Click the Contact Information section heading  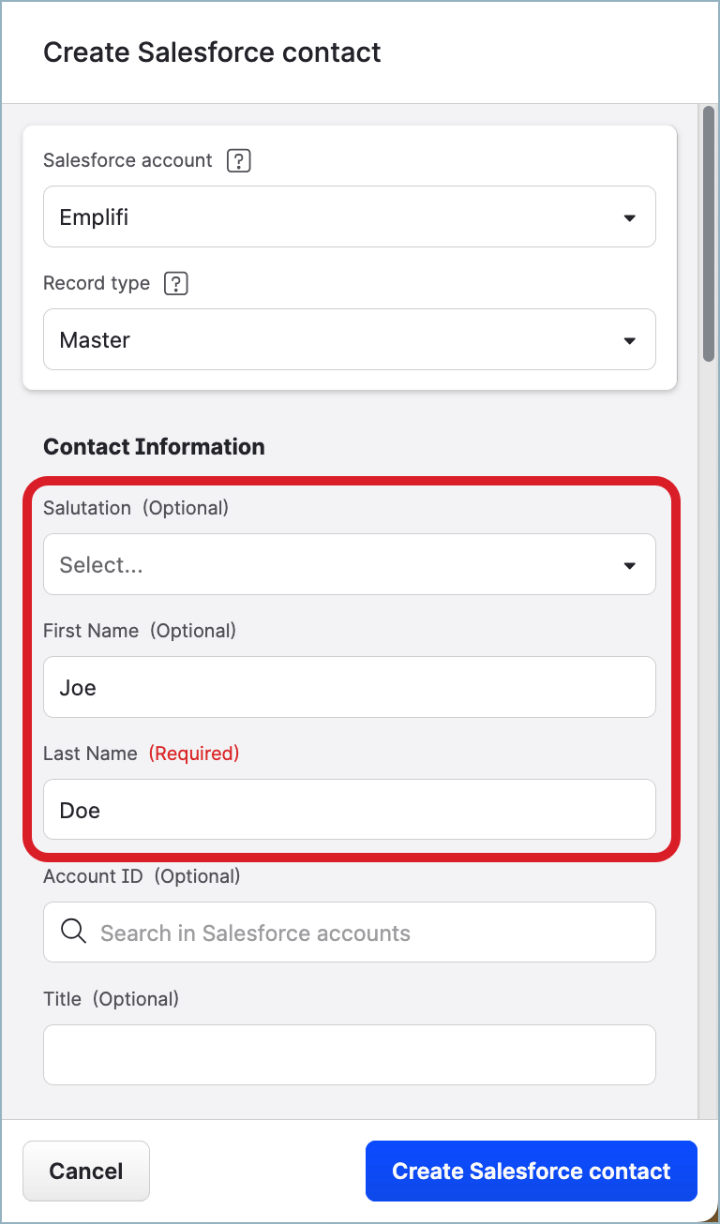pyautogui.click(x=154, y=447)
